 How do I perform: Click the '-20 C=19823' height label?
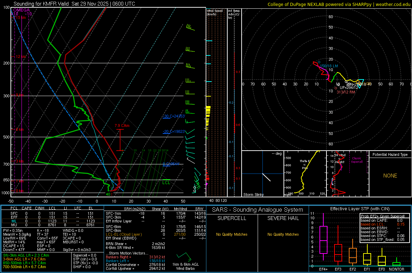click(175, 131)
